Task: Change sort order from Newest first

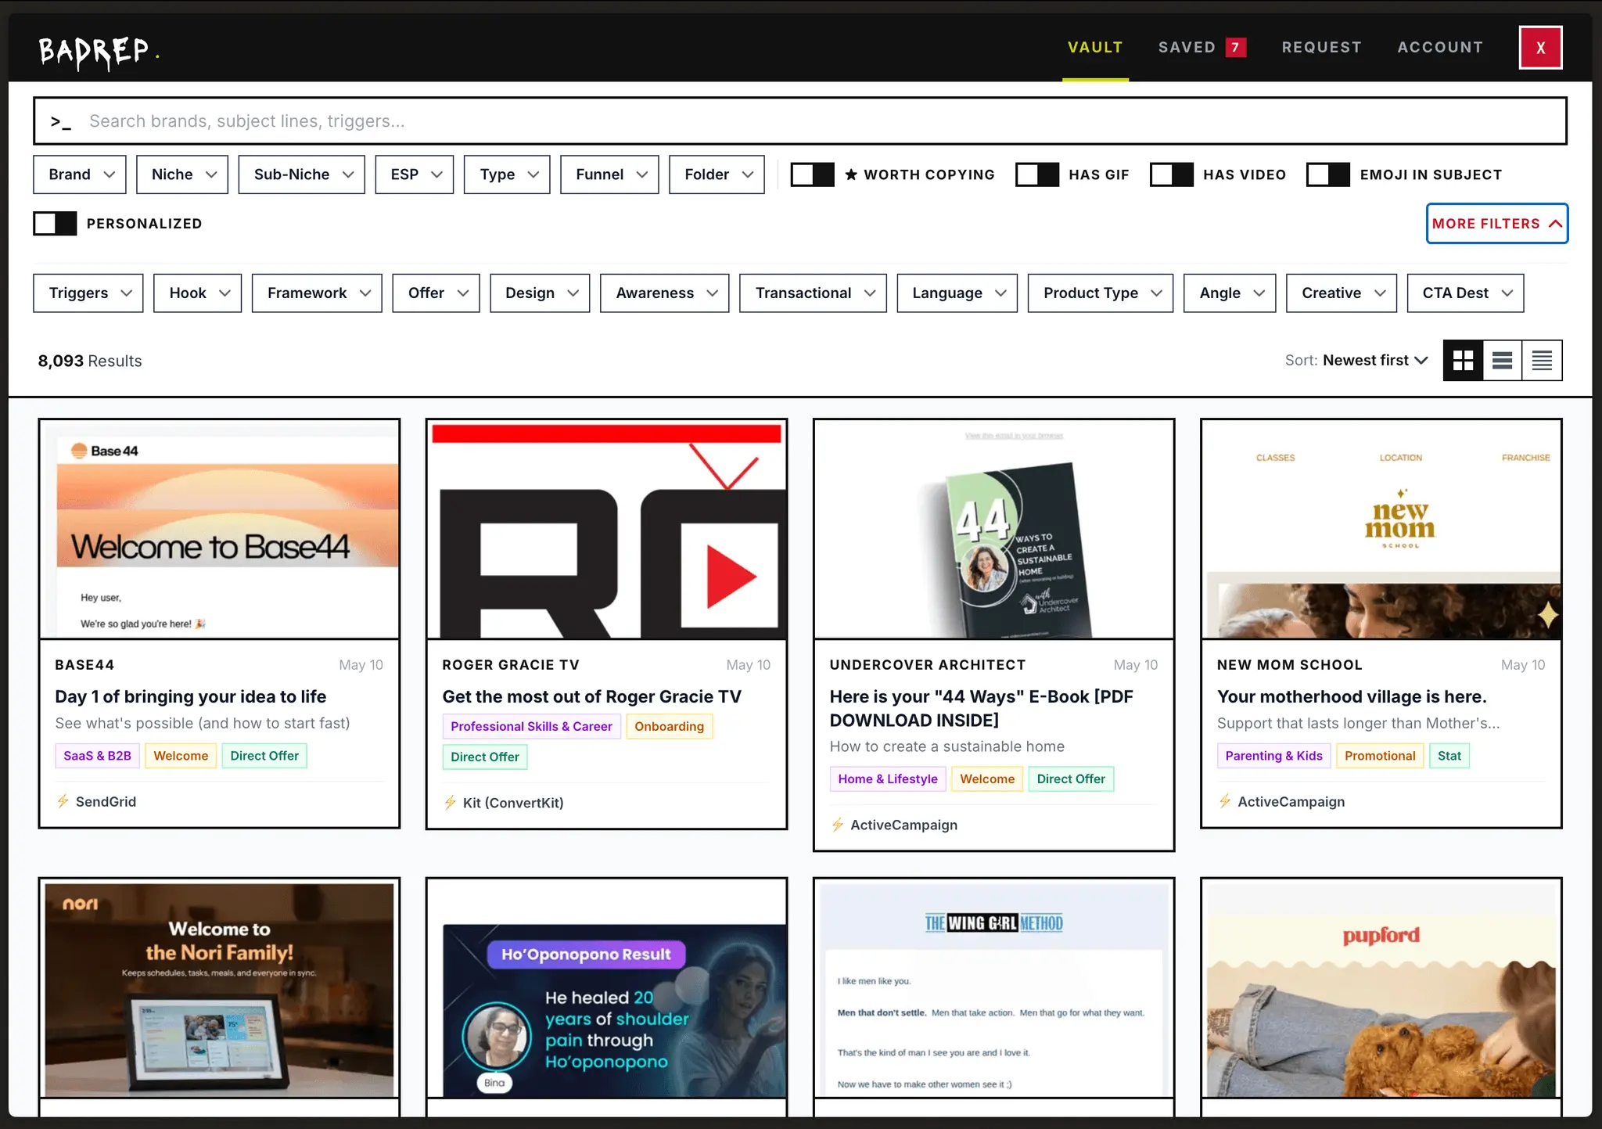Action: 1375,360
